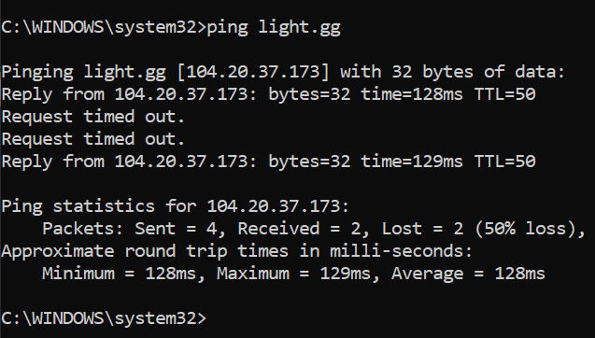Click the typed 'ping light.gg' command text

click(274, 28)
